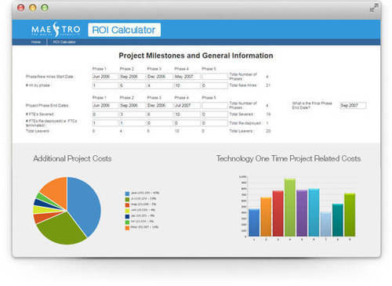Click the large blue pie slice
Screen dimensions: 392x286
(x=85, y=205)
